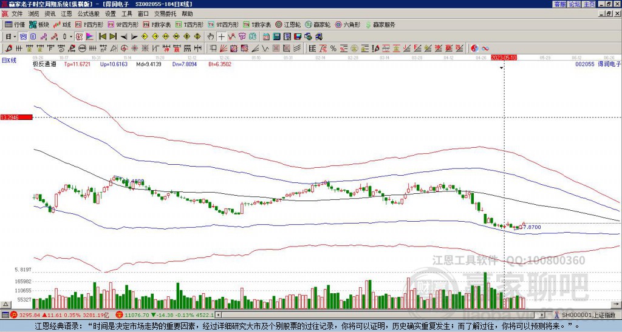Jump to last bar icon
Viewport: 622px width, 332px height.
(113, 36)
